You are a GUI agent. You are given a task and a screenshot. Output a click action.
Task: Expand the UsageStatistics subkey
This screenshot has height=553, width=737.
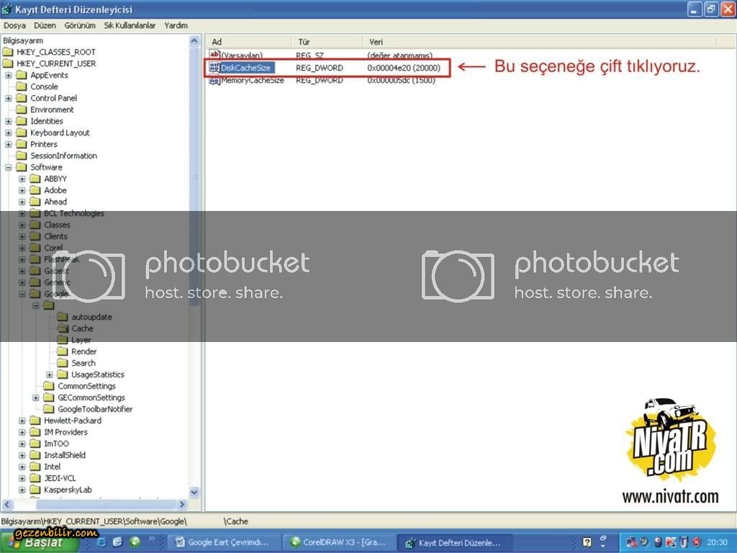50,374
